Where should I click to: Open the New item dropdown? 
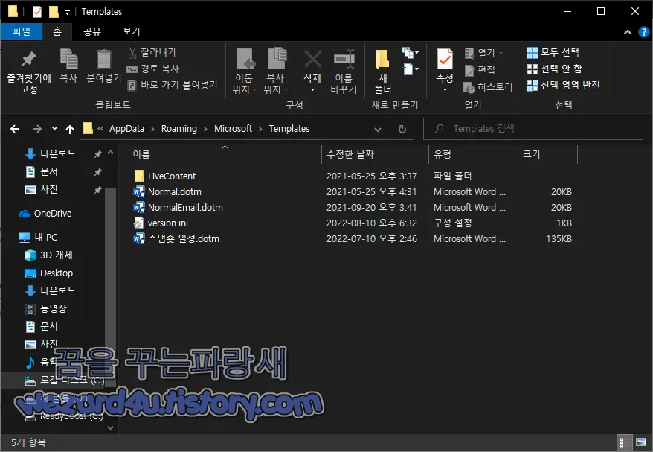[411, 53]
